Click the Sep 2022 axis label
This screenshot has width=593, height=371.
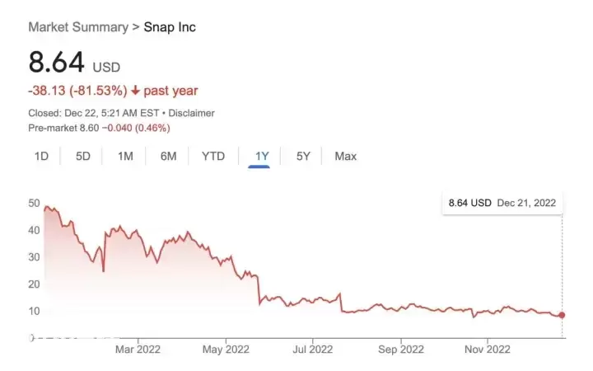pyautogui.click(x=400, y=349)
